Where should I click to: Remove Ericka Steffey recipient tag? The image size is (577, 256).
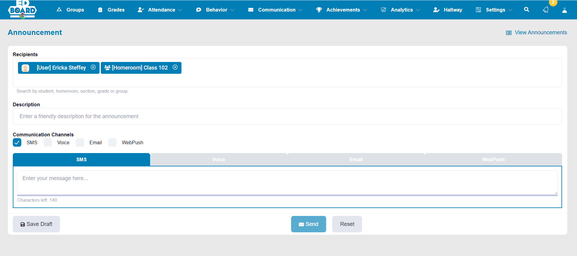(93, 67)
